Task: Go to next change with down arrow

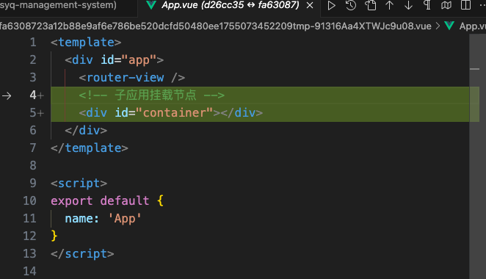Action: (x=408, y=5)
